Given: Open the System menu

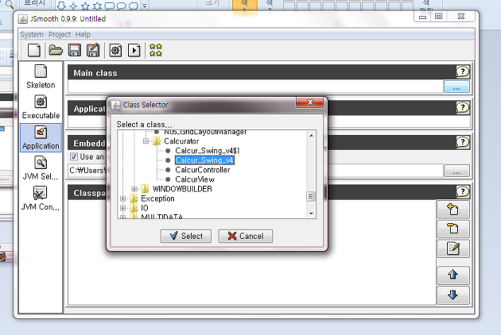Looking at the screenshot, I should (x=32, y=34).
